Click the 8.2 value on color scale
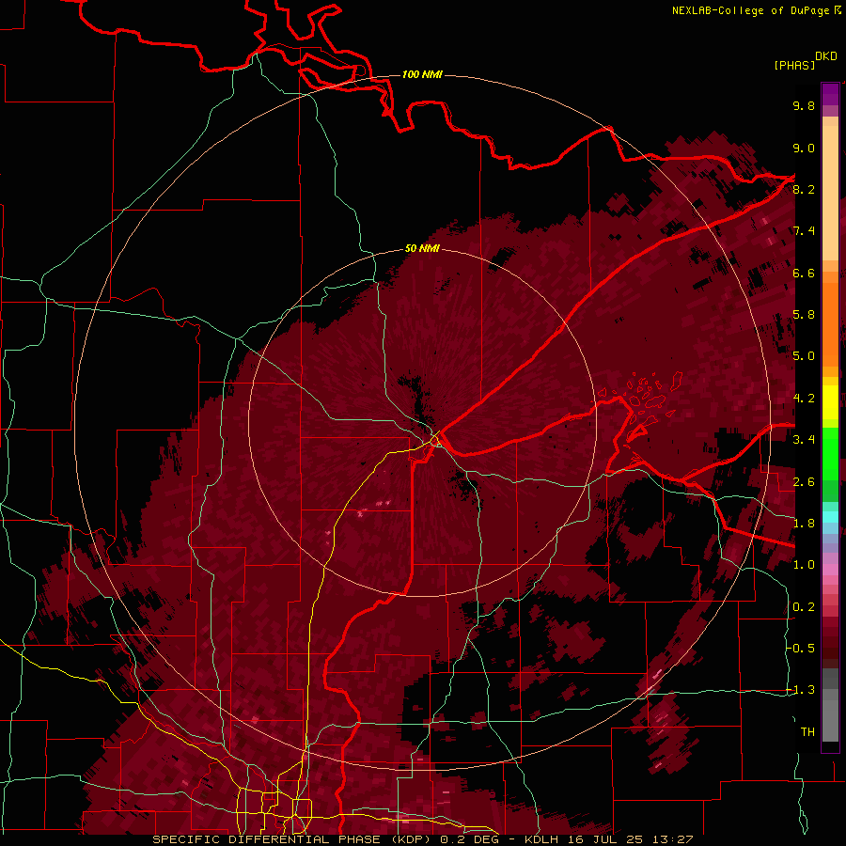 (804, 189)
